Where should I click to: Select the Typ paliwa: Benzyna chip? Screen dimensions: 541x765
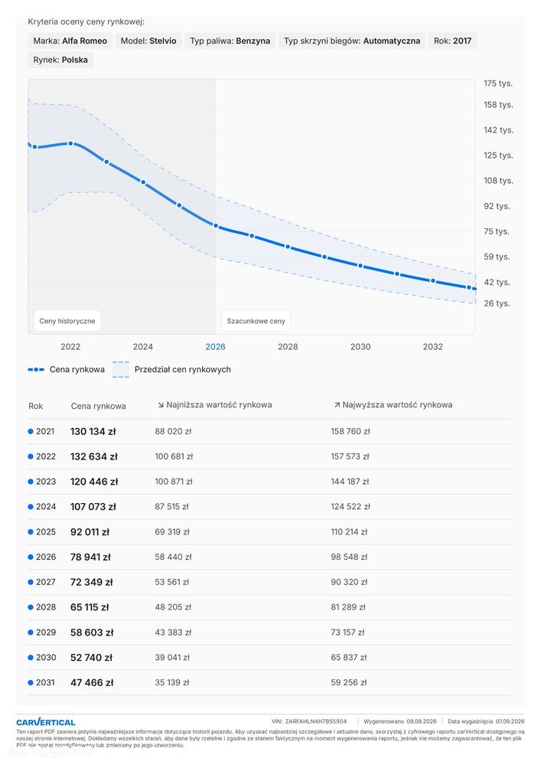(x=230, y=41)
